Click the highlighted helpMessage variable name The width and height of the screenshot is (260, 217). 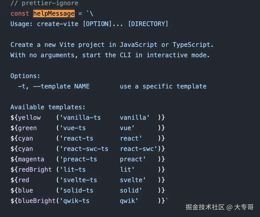tap(54, 14)
